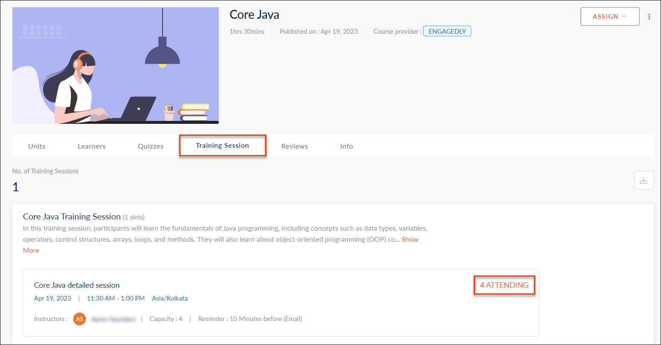This screenshot has width=661, height=345.
Task: Select the Quizzes tab
Action: [150, 146]
